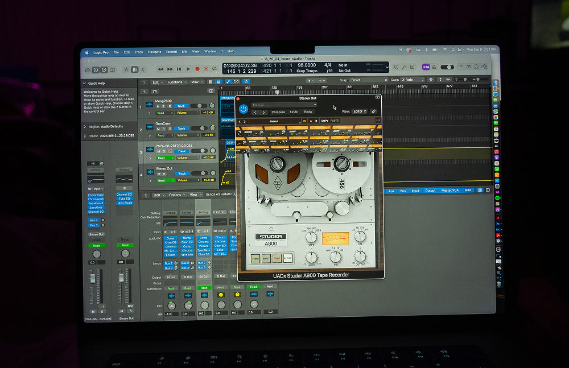Click the UADx Studio plugin slot in inspector

pyautogui.click(x=124, y=203)
